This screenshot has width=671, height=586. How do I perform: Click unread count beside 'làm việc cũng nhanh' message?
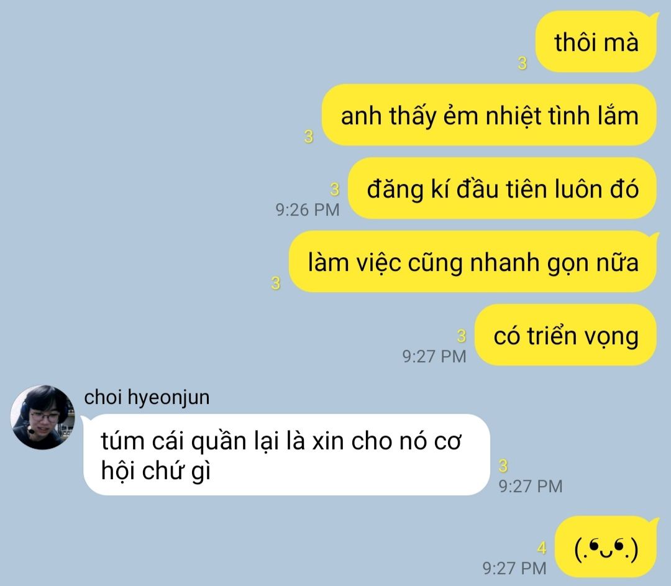click(x=276, y=283)
